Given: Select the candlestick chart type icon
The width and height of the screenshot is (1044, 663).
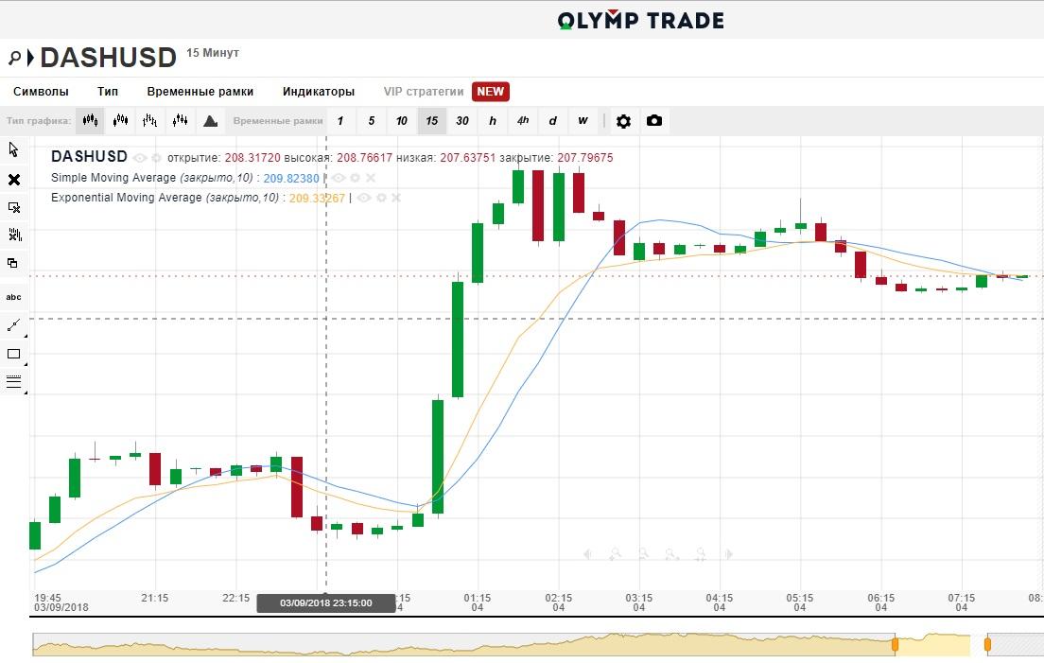Looking at the screenshot, I should [90, 121].
